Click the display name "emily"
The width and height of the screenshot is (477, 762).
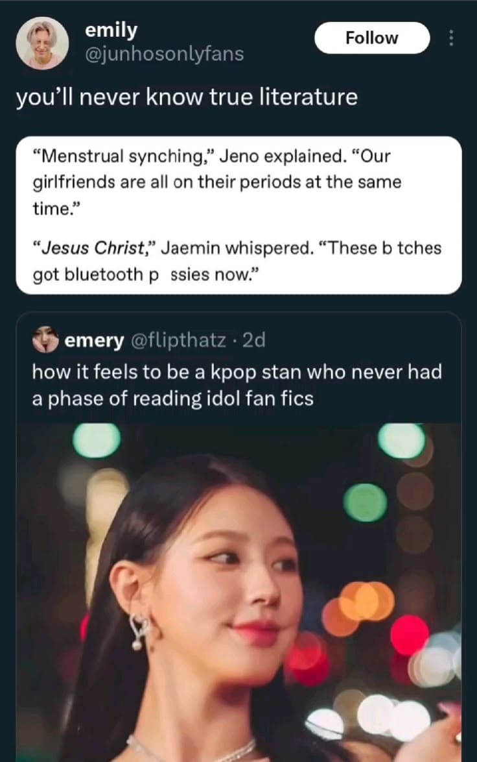tap(111, 30)
